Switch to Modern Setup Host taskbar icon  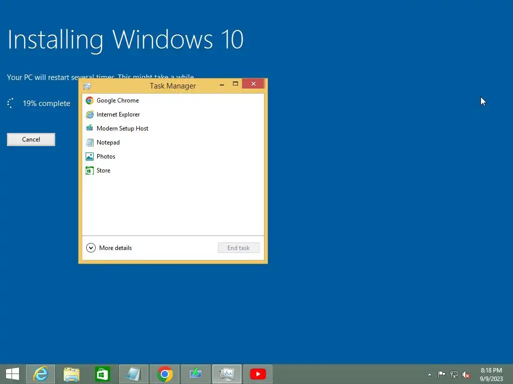pos(196,374)
